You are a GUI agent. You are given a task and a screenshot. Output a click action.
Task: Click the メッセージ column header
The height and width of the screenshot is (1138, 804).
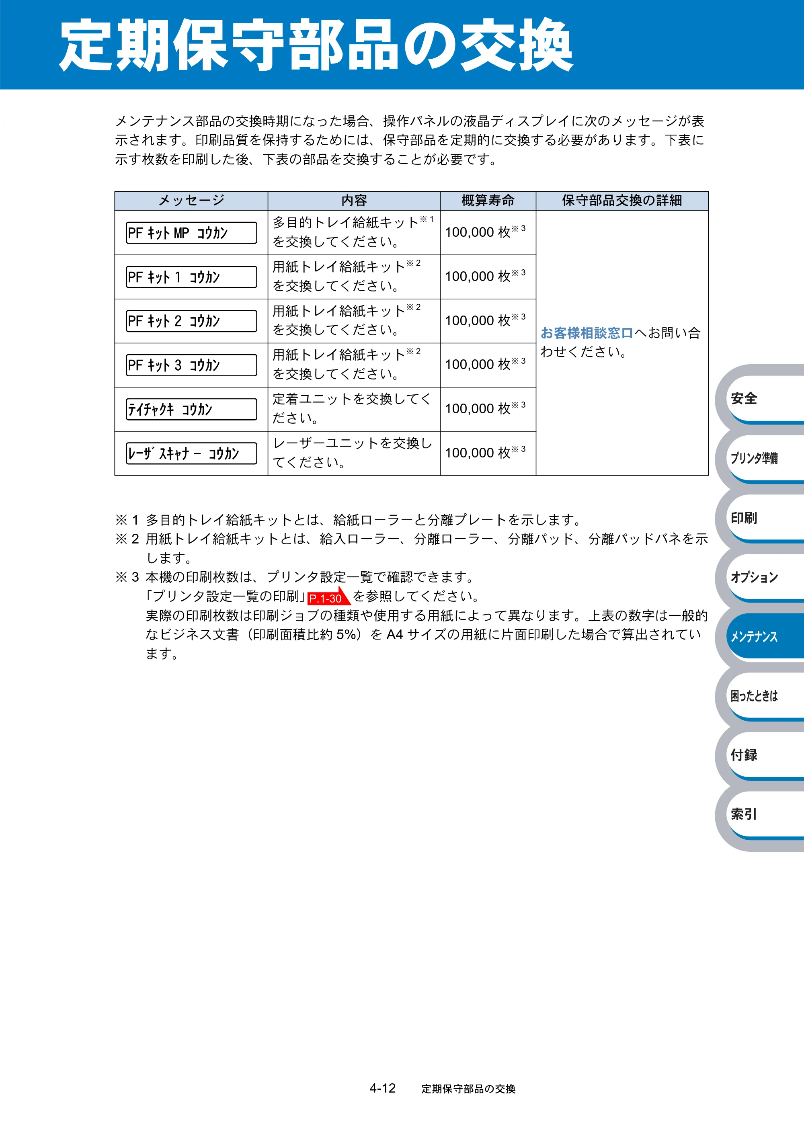191,201
